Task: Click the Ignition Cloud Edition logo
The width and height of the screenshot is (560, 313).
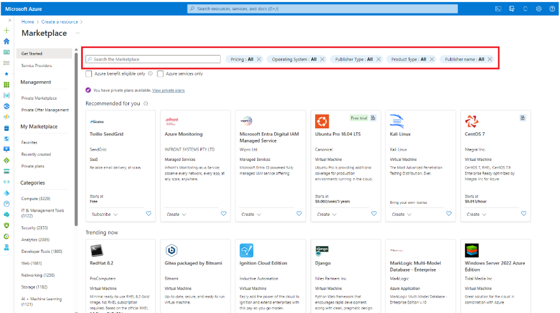Action: 246,250
